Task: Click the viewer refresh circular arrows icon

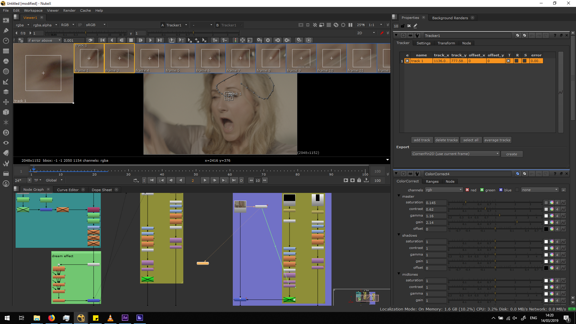Action: [336, 25]
